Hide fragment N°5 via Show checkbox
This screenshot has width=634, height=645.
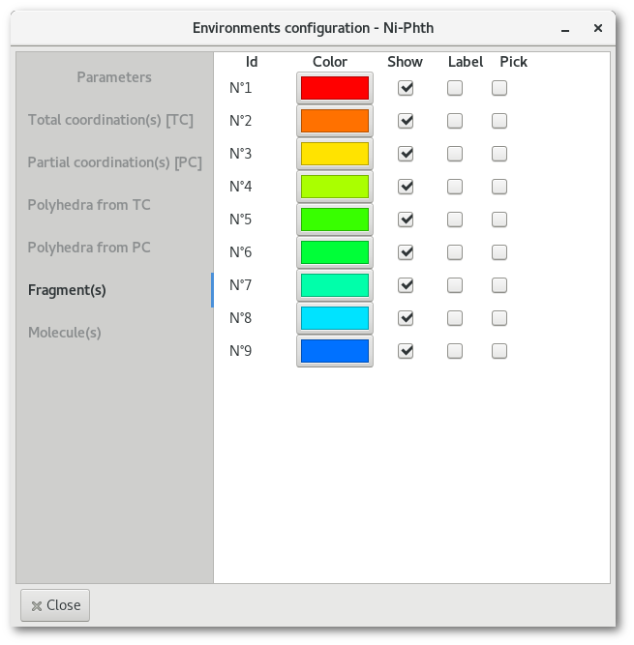click(406, 220)
